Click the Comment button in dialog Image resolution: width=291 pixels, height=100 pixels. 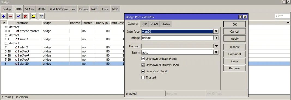235,54
